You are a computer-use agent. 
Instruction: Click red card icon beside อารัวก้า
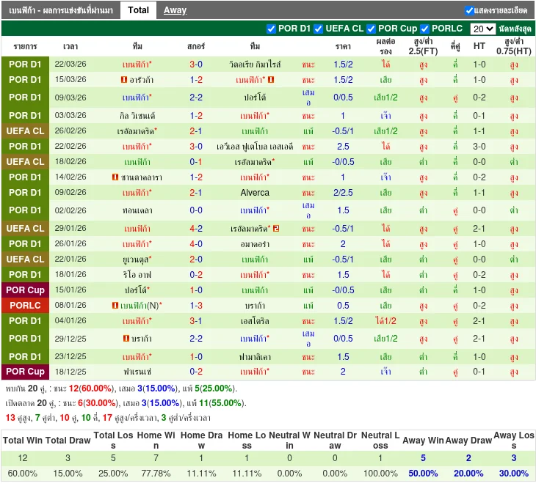[x=123, y=80]
